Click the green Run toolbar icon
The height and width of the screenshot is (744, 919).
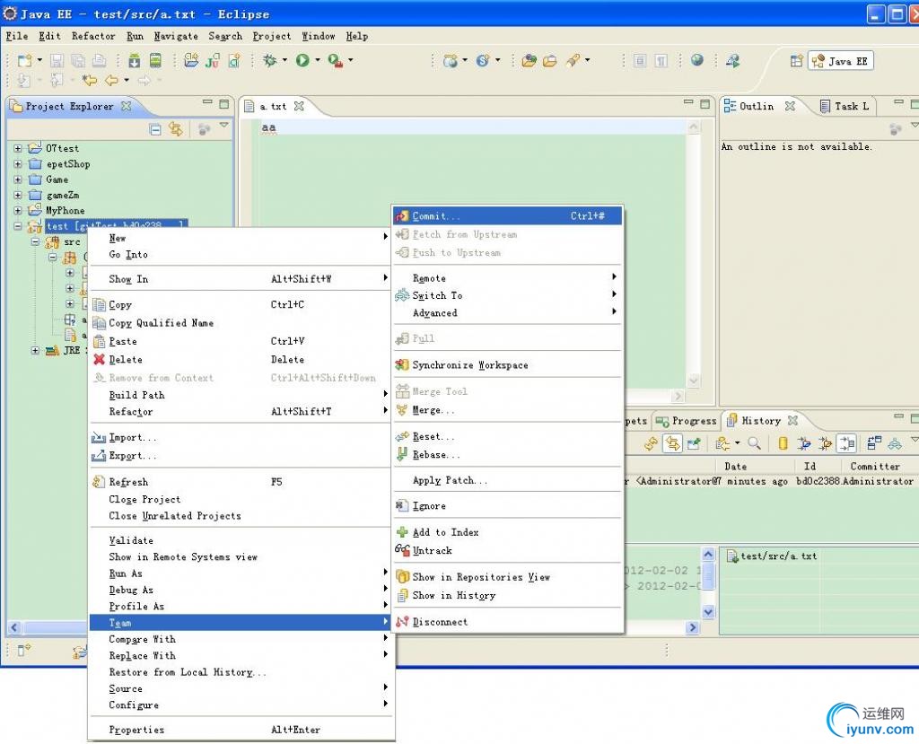pos(302,60)
